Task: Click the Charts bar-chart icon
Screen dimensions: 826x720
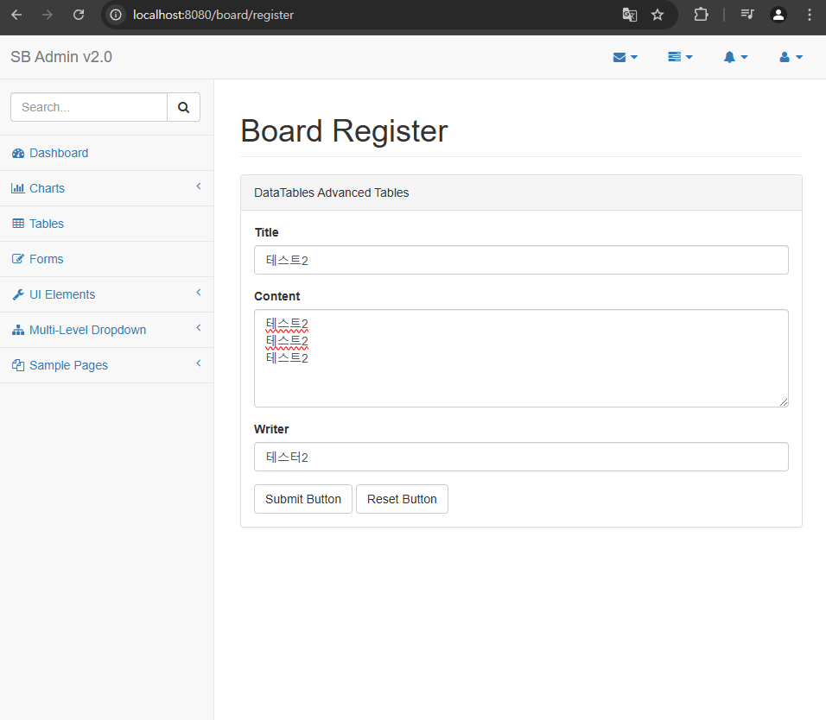Action: point(18,188)
